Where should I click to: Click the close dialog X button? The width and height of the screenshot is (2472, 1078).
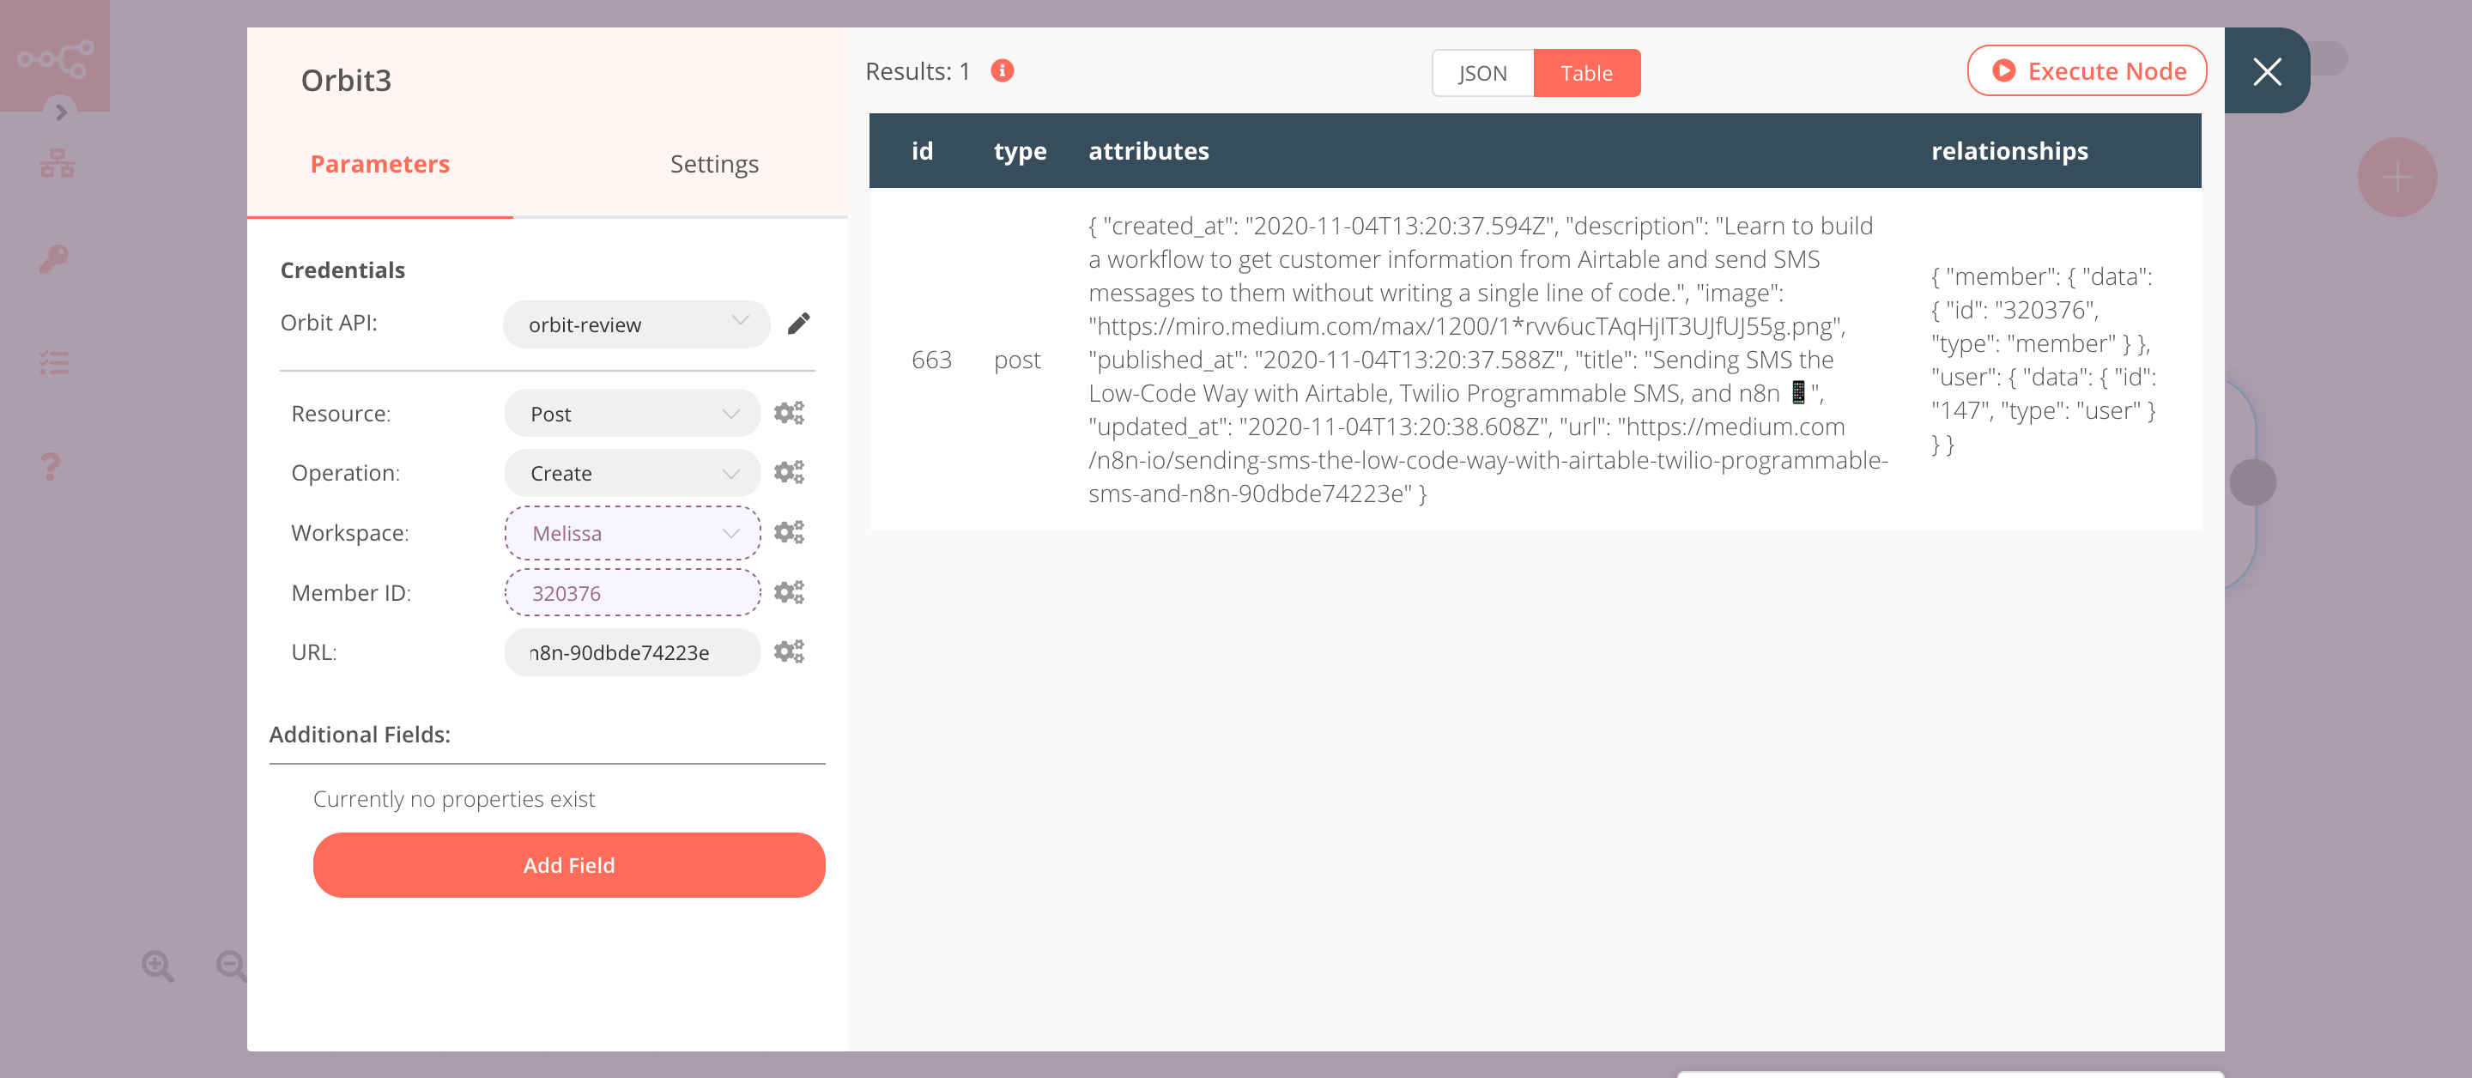pyautogui.click(x=2267, y=71)
